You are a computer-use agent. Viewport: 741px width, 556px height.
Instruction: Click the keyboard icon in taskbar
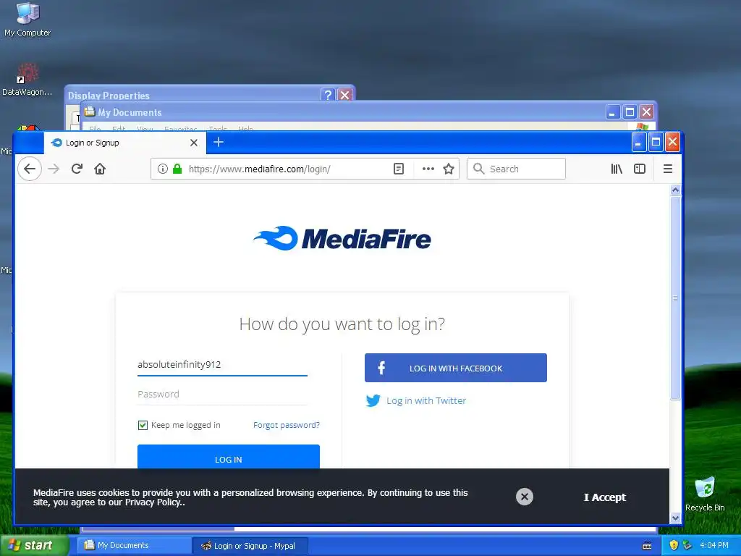tap(647, 546)
